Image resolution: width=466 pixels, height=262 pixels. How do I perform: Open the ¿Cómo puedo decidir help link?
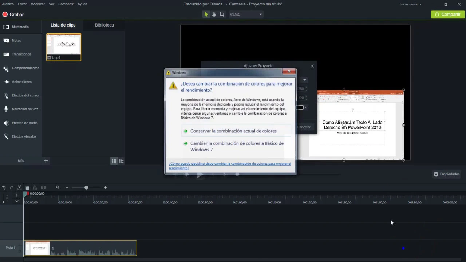(x=230, y=166)
